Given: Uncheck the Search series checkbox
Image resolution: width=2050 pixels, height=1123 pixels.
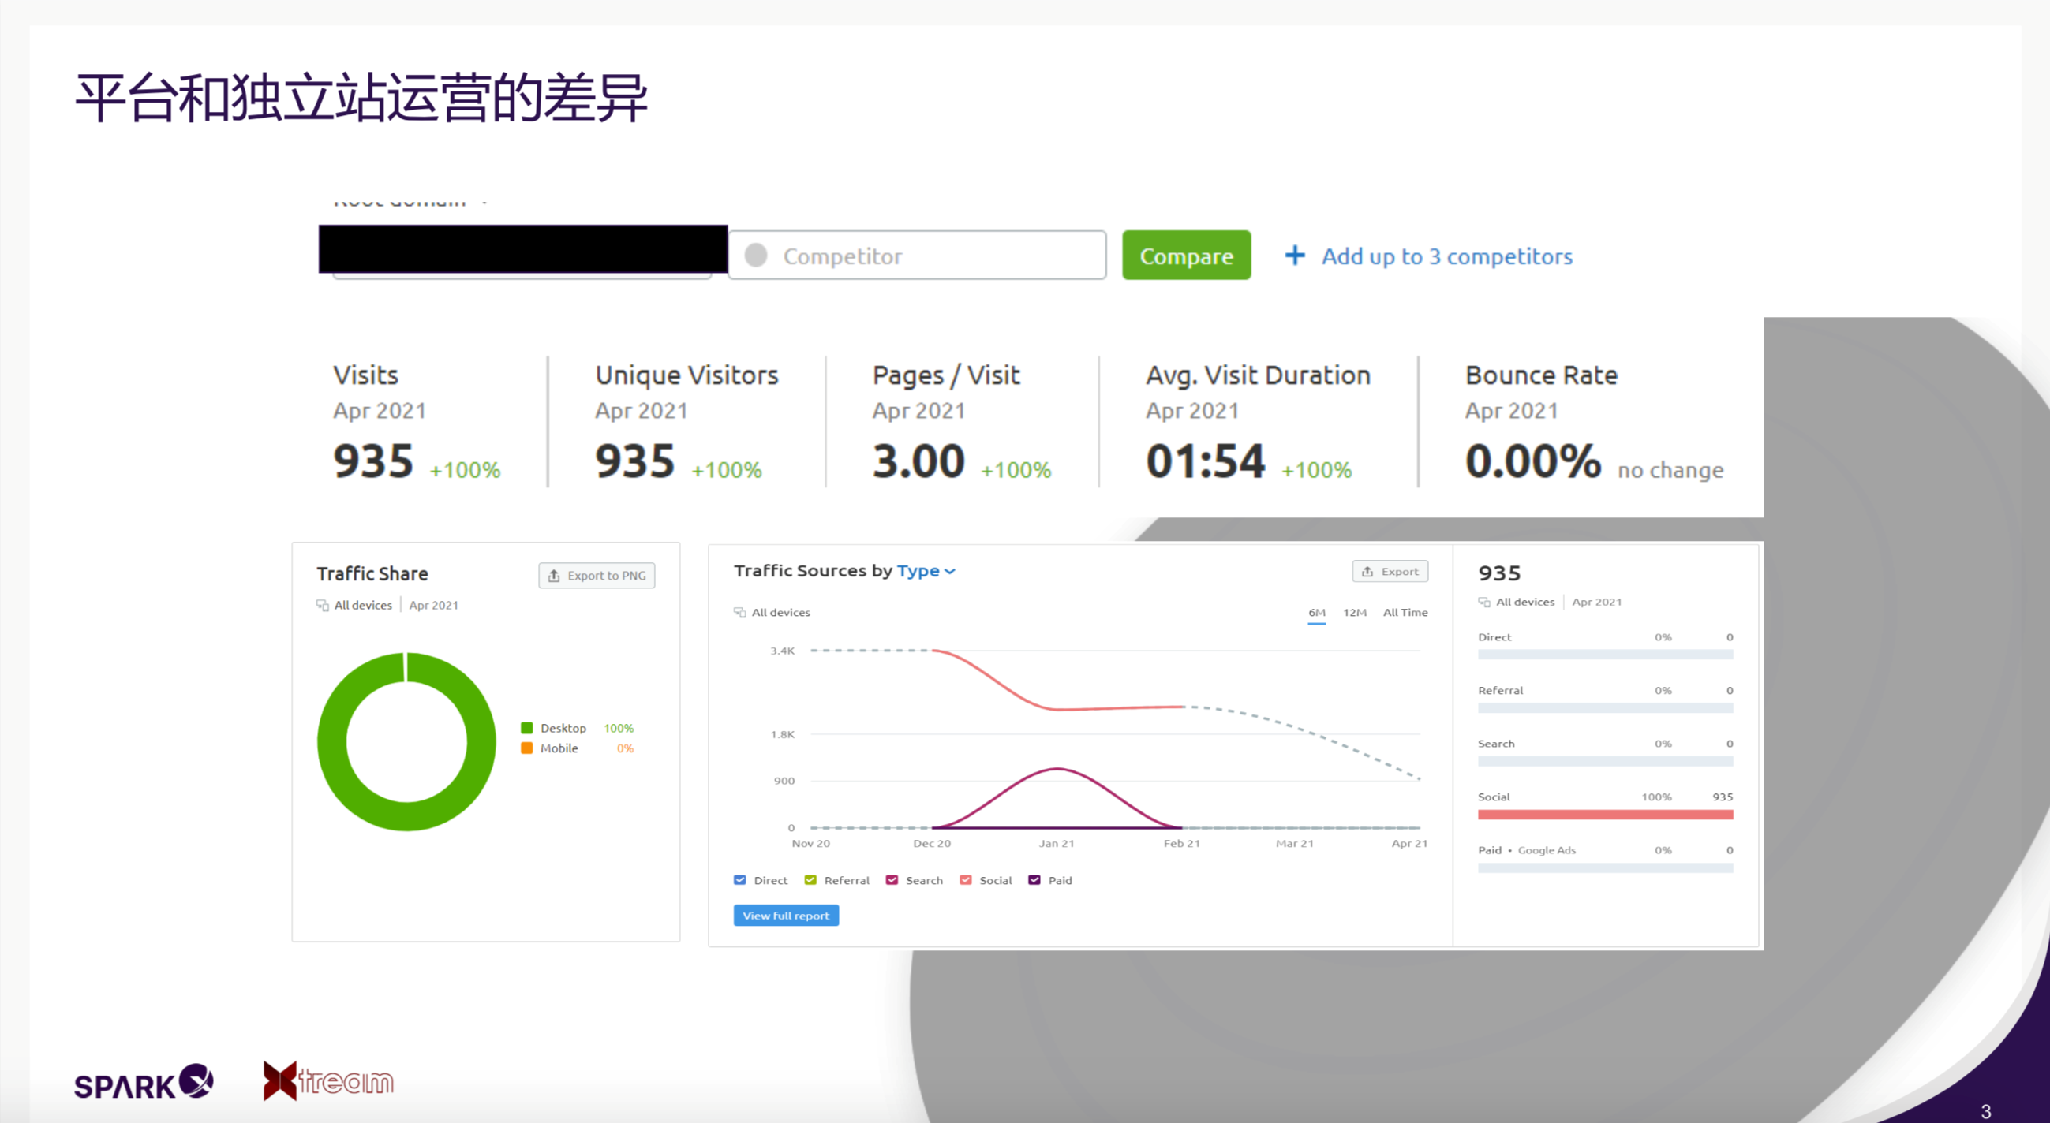Looking at the screenshot, I should point(892,879).
